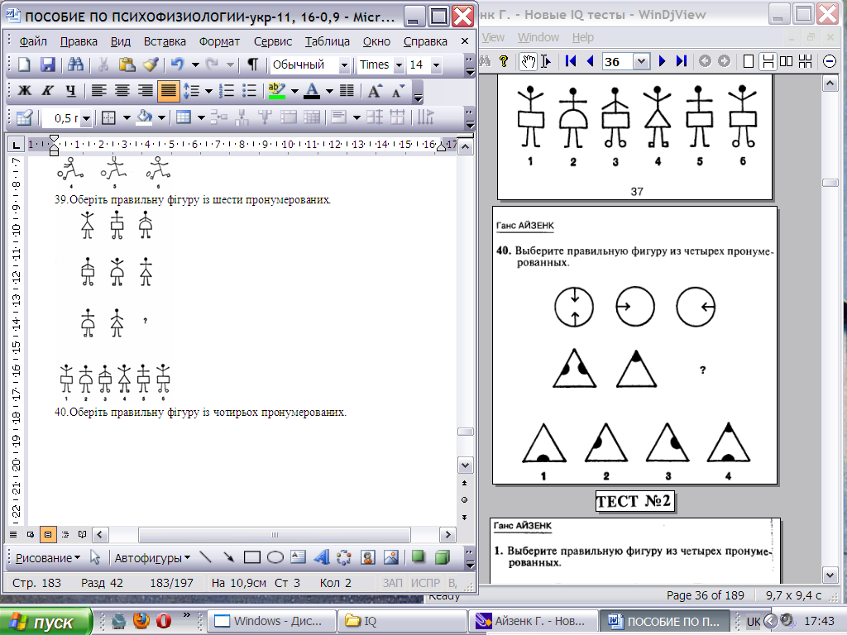This screenshot has height=635, width=847.
Task: Click the help question mark icon in WinDjView
Action: (x=504, y=61)
